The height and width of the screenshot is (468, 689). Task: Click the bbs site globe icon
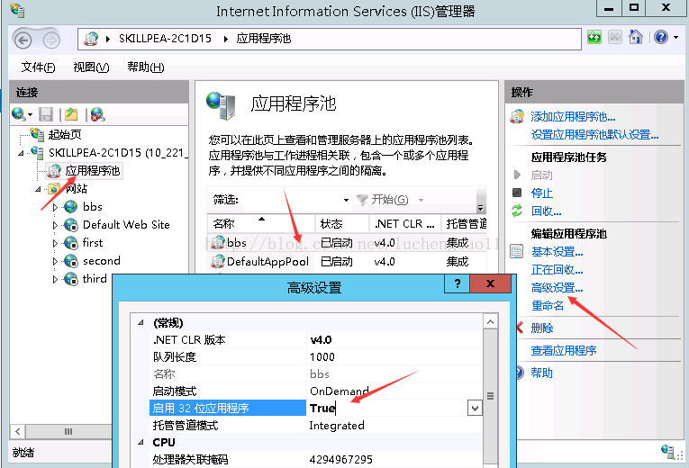point(71,207)
